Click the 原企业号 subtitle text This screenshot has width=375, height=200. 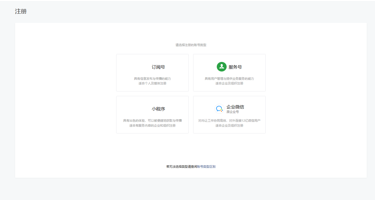[x=232, y=112]
